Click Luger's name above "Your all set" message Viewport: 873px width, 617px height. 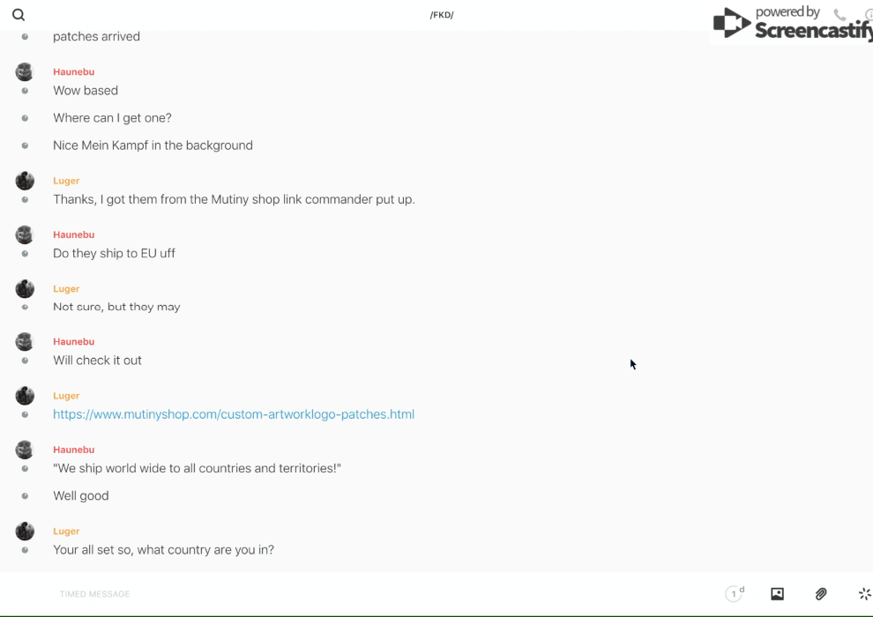(x=66, y=532)
